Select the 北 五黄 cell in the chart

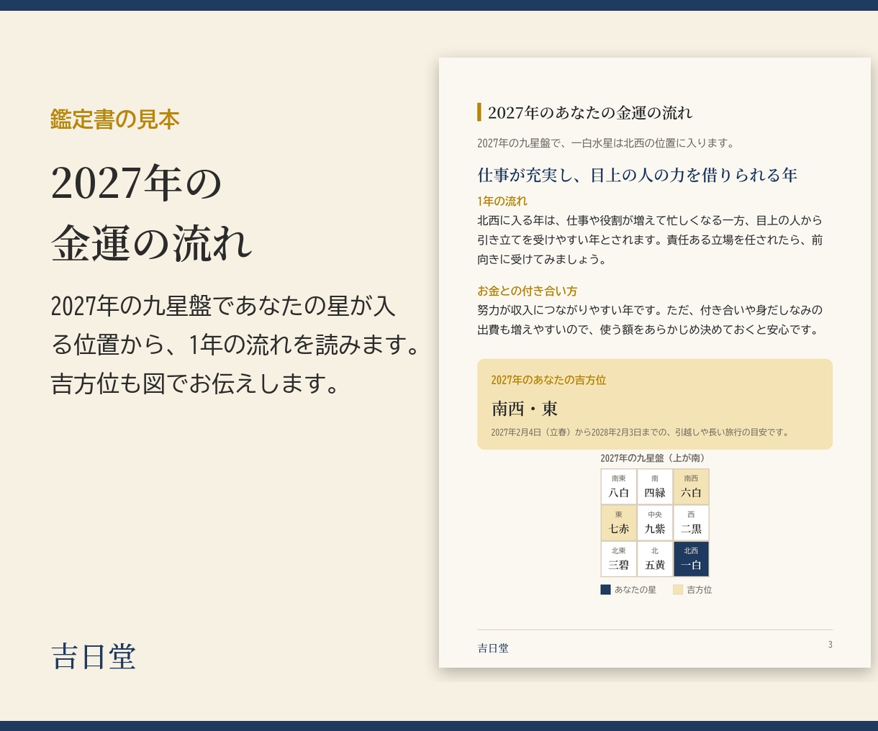(655, 558)
